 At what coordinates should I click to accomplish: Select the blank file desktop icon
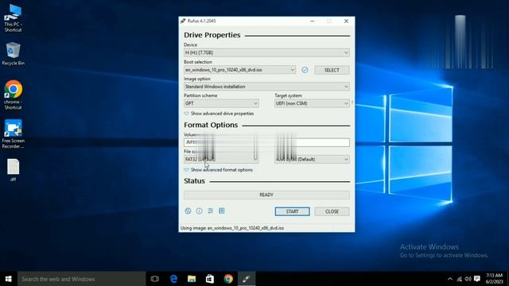coord(13,170)
